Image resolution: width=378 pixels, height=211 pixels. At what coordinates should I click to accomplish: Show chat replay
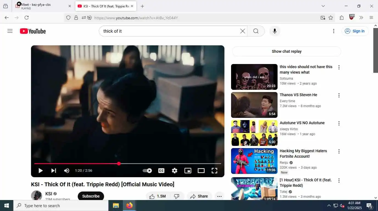coord(287,51)
